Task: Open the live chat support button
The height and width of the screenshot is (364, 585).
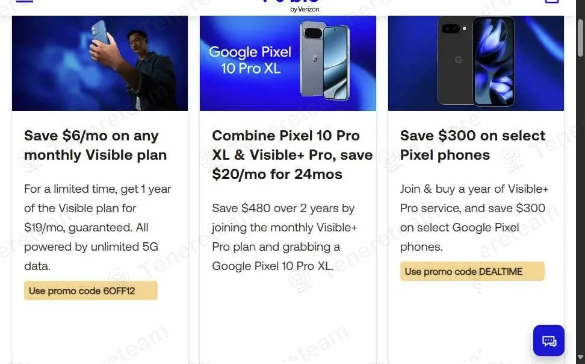Action: tap(549, 340)
